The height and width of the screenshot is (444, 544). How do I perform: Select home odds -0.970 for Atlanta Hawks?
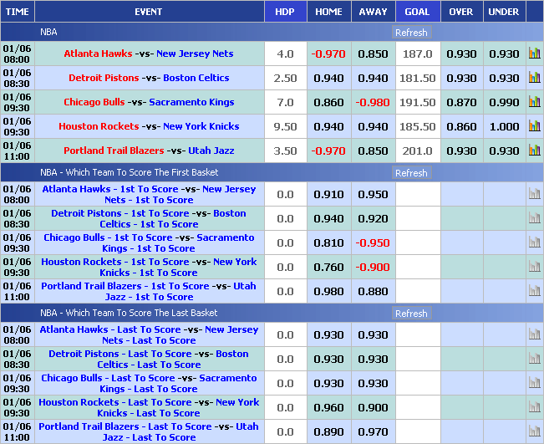(328, 54)
